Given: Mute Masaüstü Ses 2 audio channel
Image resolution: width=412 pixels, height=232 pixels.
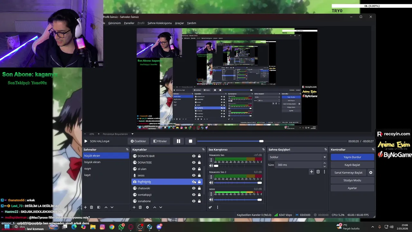Looking at the screenshot, I should [211, 183].
